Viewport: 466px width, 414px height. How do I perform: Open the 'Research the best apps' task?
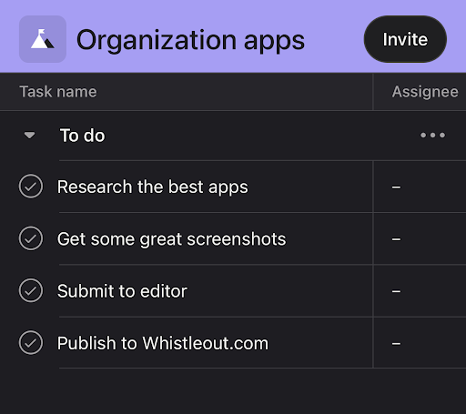click(x=153, y=187)
